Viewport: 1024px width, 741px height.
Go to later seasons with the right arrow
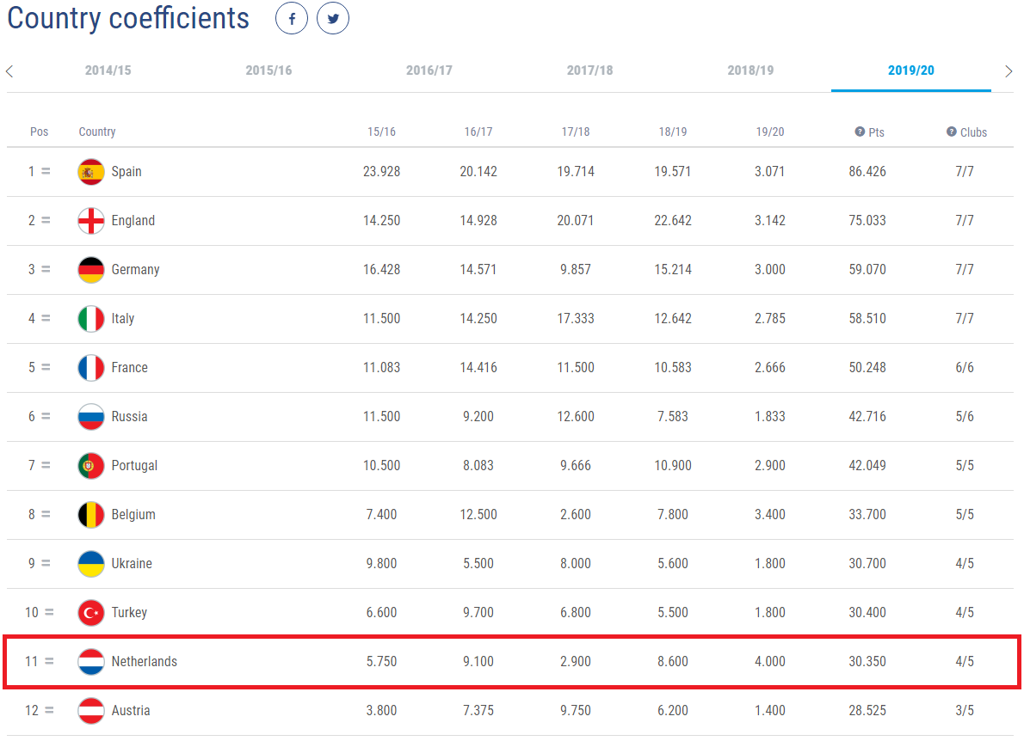(x=1009, y=71)
